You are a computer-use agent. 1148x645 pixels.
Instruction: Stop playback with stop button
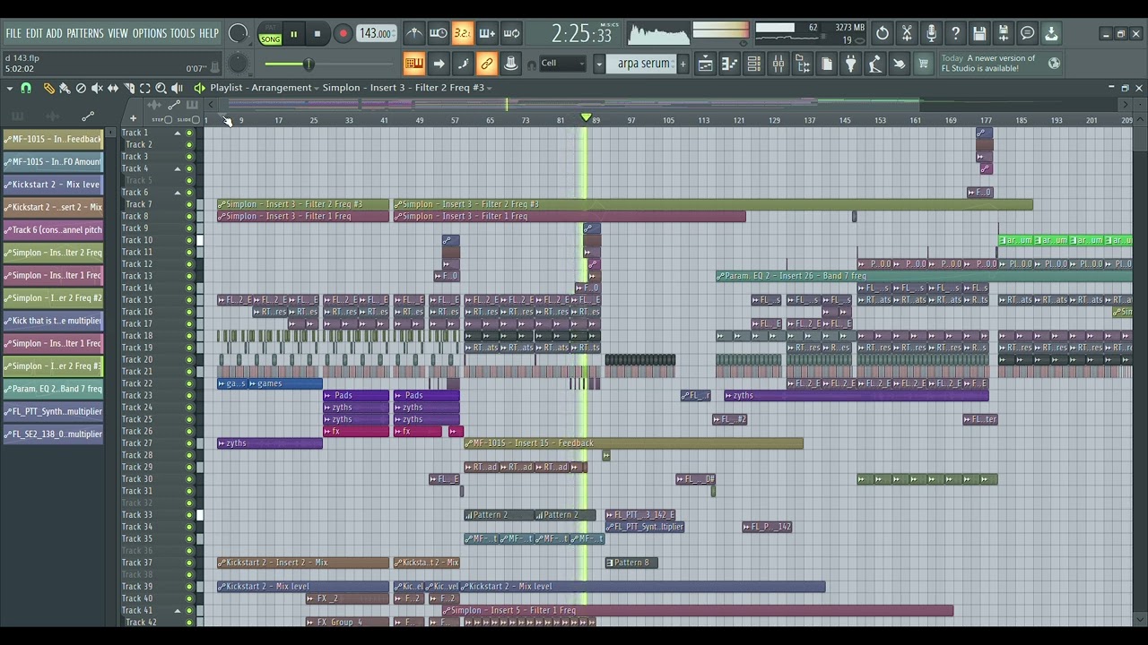tap(317, 34)
